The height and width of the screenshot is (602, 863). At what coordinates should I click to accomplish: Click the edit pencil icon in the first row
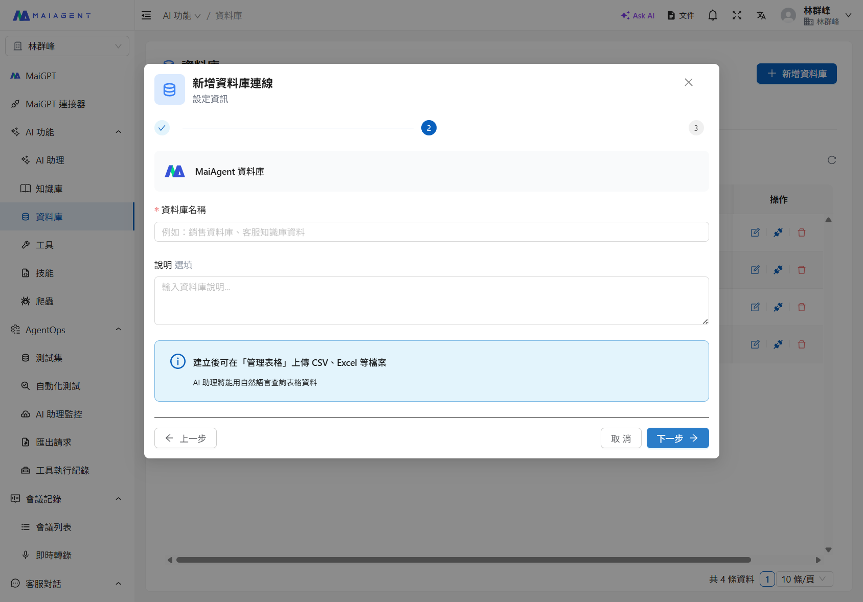(755, 233)
